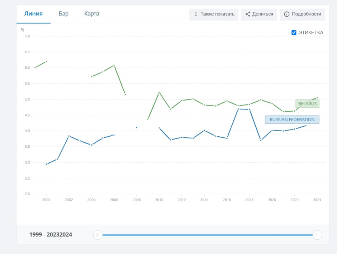Click the RUSSIAN FEDERATION series label

click(292, 119)
